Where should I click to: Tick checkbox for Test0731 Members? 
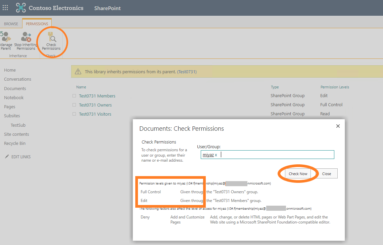point(74,96)
